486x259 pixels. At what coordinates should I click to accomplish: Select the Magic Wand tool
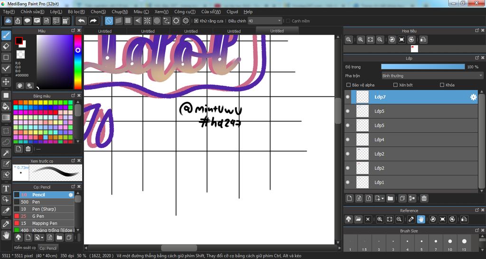point(6,153)
